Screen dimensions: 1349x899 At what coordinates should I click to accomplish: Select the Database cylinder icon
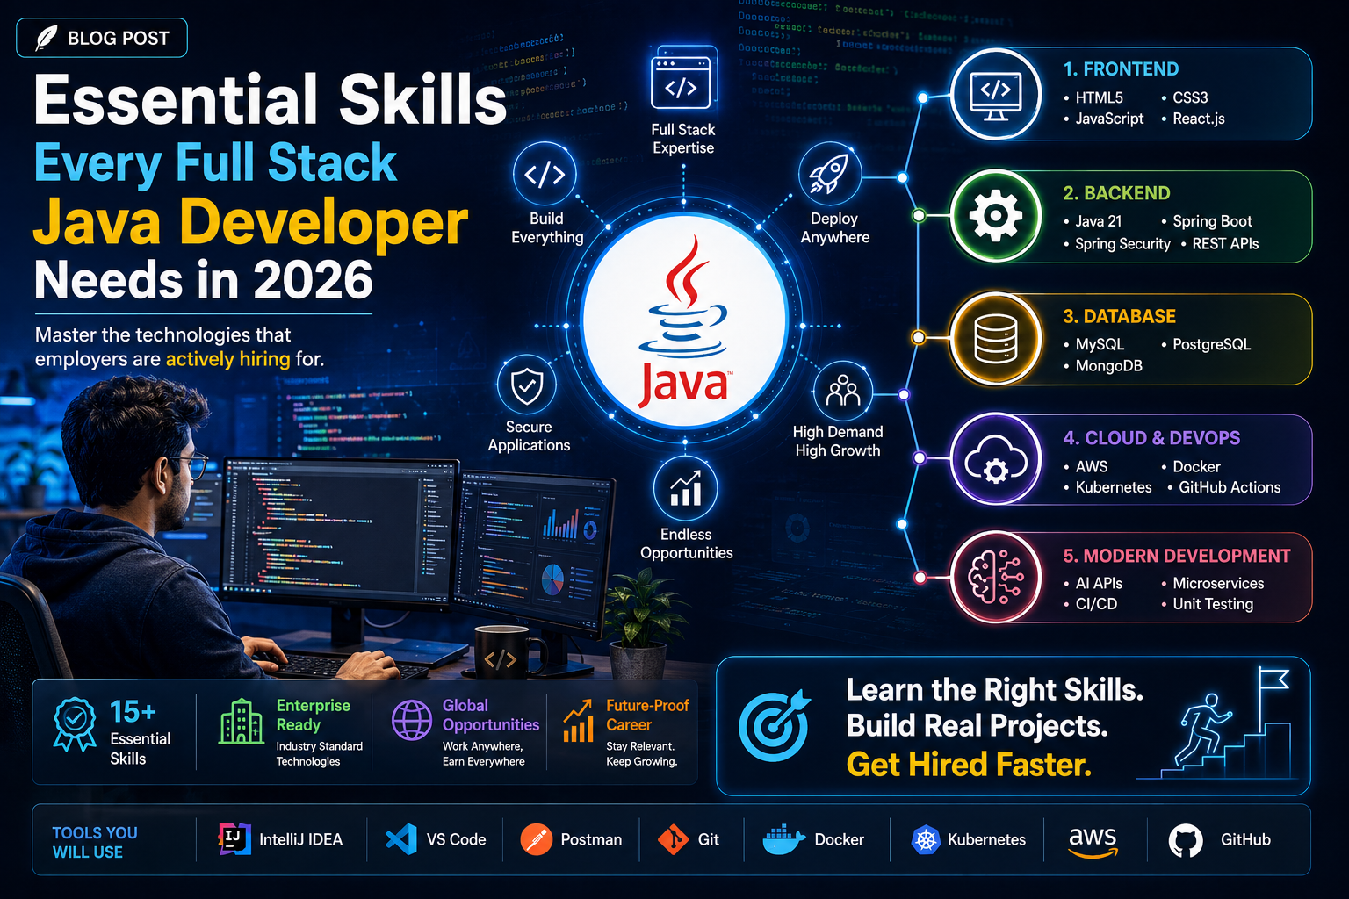coord(995,338)
